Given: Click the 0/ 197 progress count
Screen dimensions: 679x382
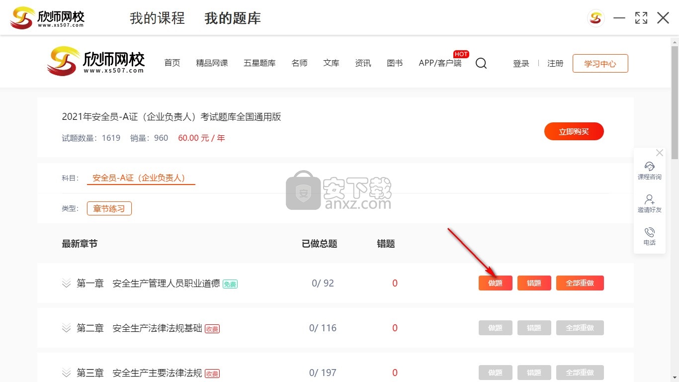Looking at the screenshot, I should click(x=323, y=373).
